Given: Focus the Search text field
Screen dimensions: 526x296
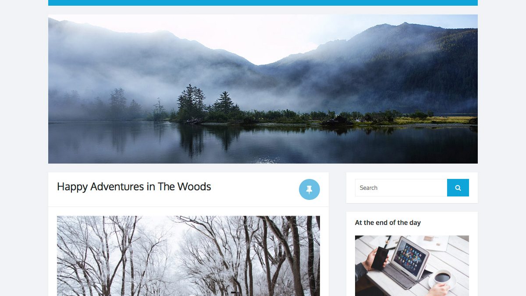Looking at the screenshot, I should (x=401, y=188).
